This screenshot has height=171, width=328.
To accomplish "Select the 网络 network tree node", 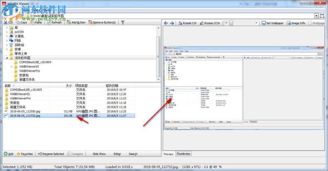I will pos(18,41).
